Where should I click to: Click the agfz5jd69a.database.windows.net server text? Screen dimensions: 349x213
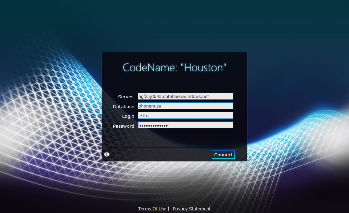point(173,96)
